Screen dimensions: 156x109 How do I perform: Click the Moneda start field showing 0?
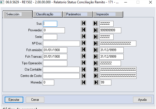coord(48,83)
